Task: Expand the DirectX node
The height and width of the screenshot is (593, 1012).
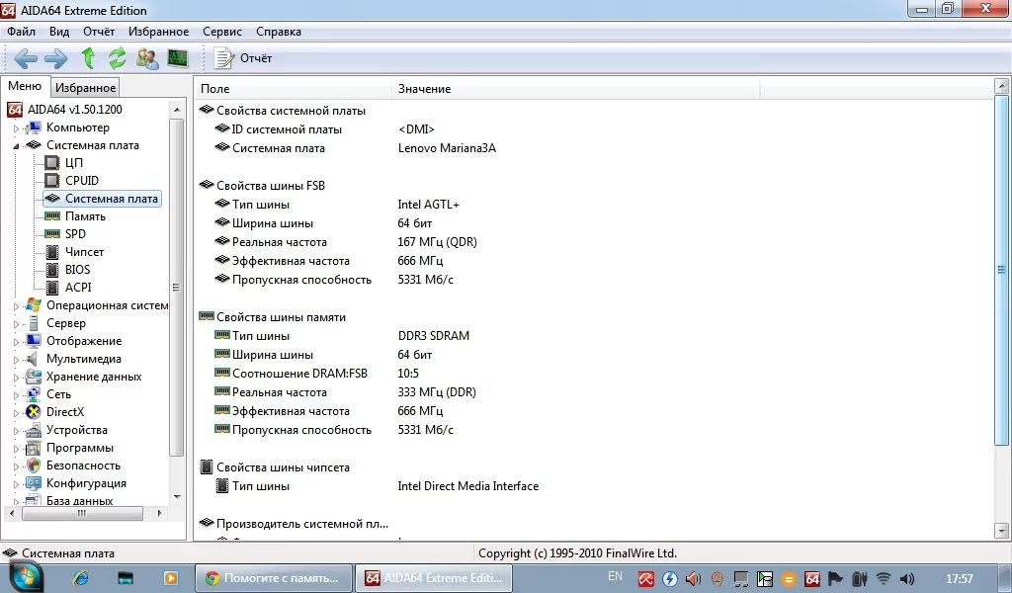Action: click(16, 413)
